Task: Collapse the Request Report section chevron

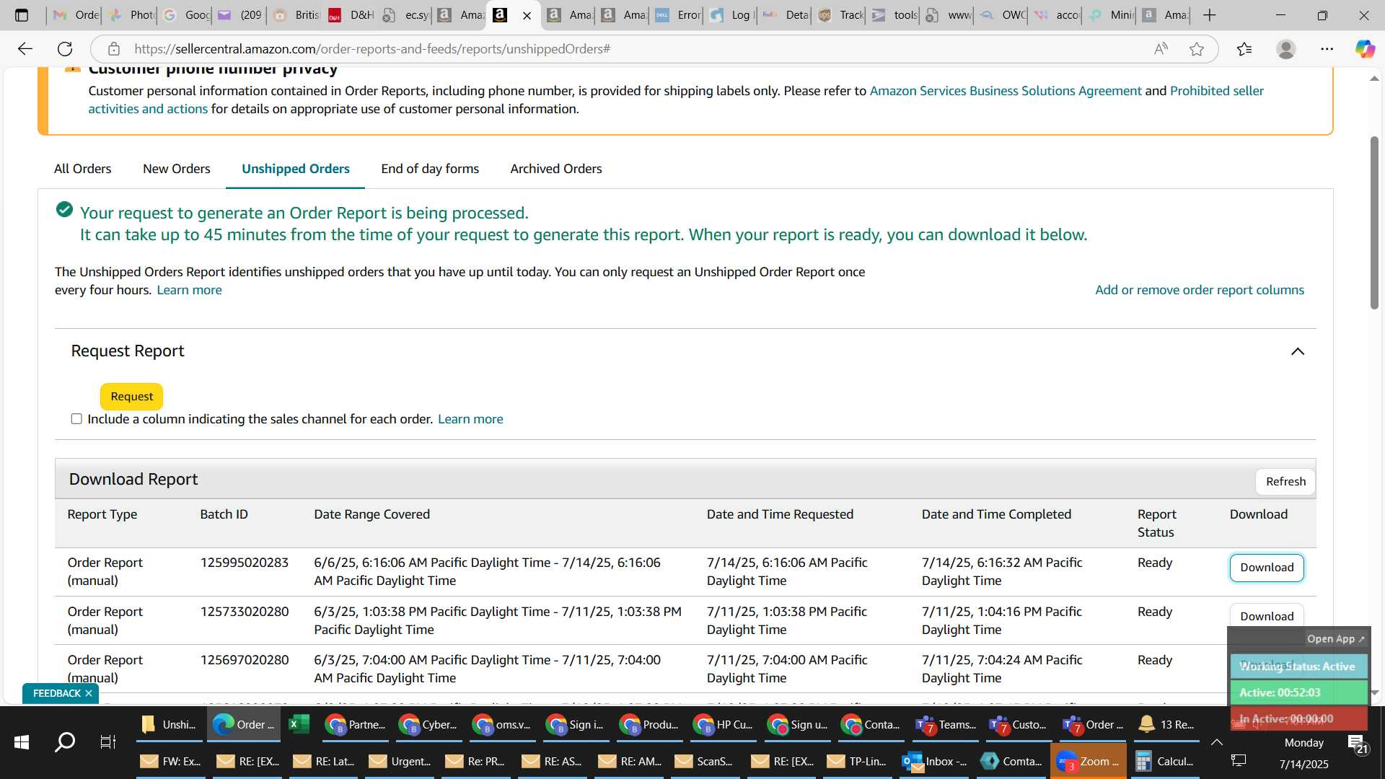Action: [x=1298, y=351]
